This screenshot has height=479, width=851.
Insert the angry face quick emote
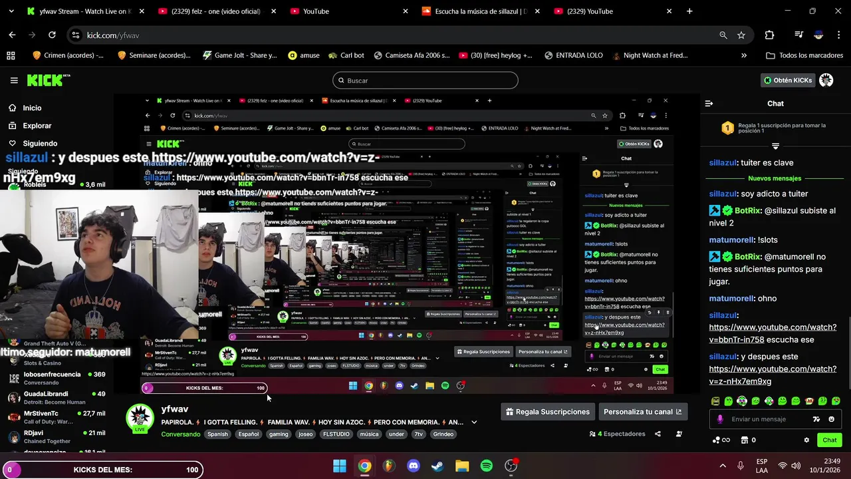point(715,401)
